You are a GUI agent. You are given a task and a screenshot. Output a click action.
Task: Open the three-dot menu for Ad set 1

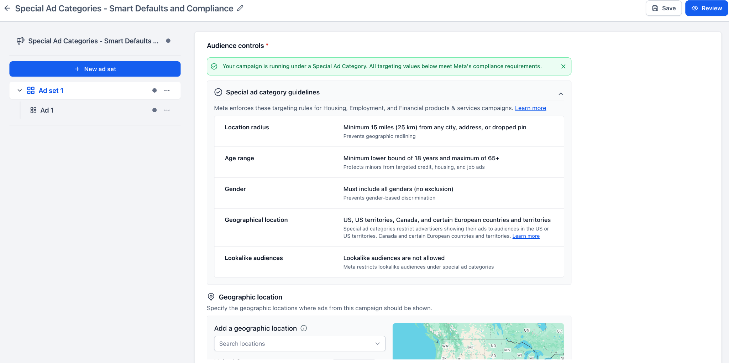click(167, 90)
